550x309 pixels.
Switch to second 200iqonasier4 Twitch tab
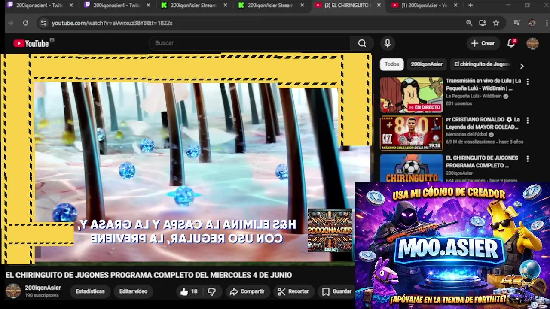click(x=116, y=5)
